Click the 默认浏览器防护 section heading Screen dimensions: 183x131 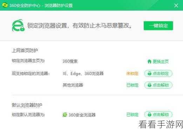[27, 105]
